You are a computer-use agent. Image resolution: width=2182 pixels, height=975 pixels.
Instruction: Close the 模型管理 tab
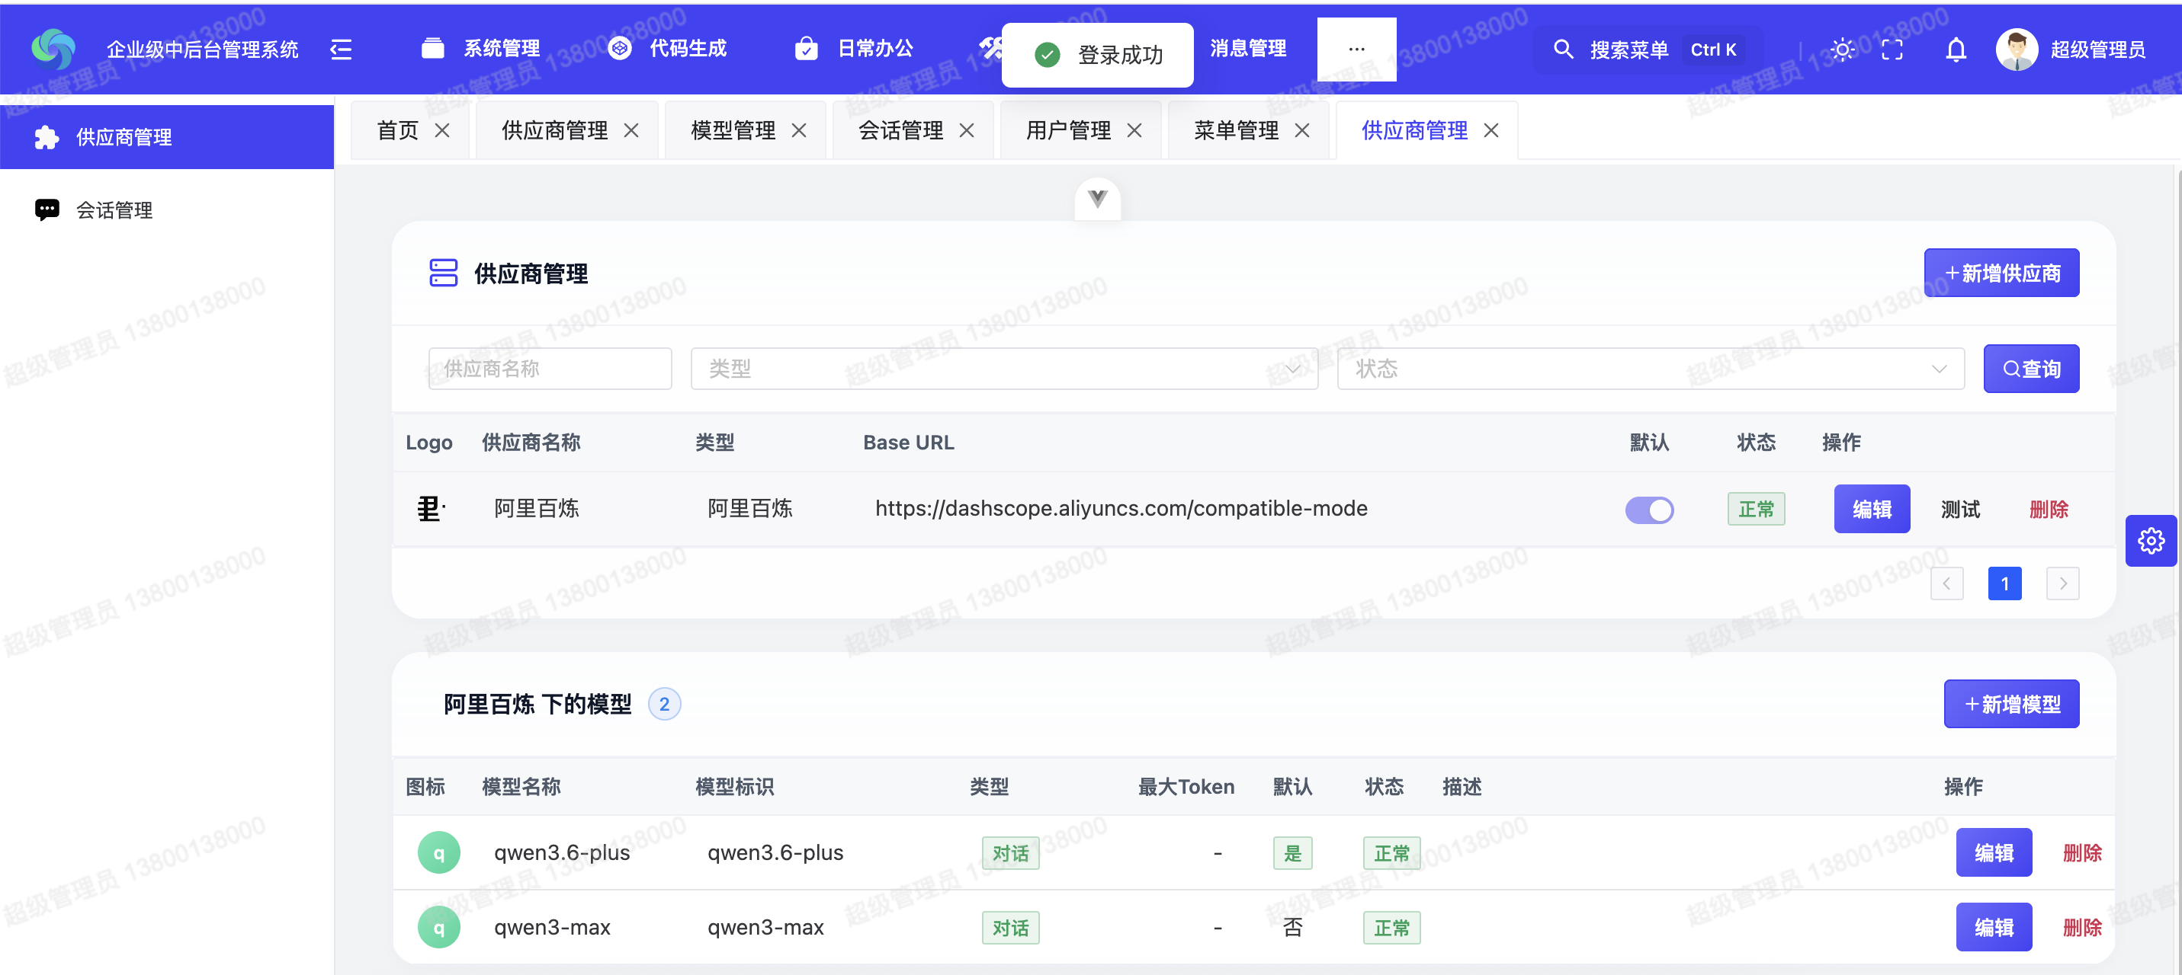(x=799, y=130)
